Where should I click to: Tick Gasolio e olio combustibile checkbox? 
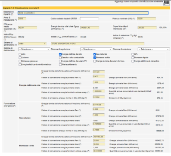(60, 58)
